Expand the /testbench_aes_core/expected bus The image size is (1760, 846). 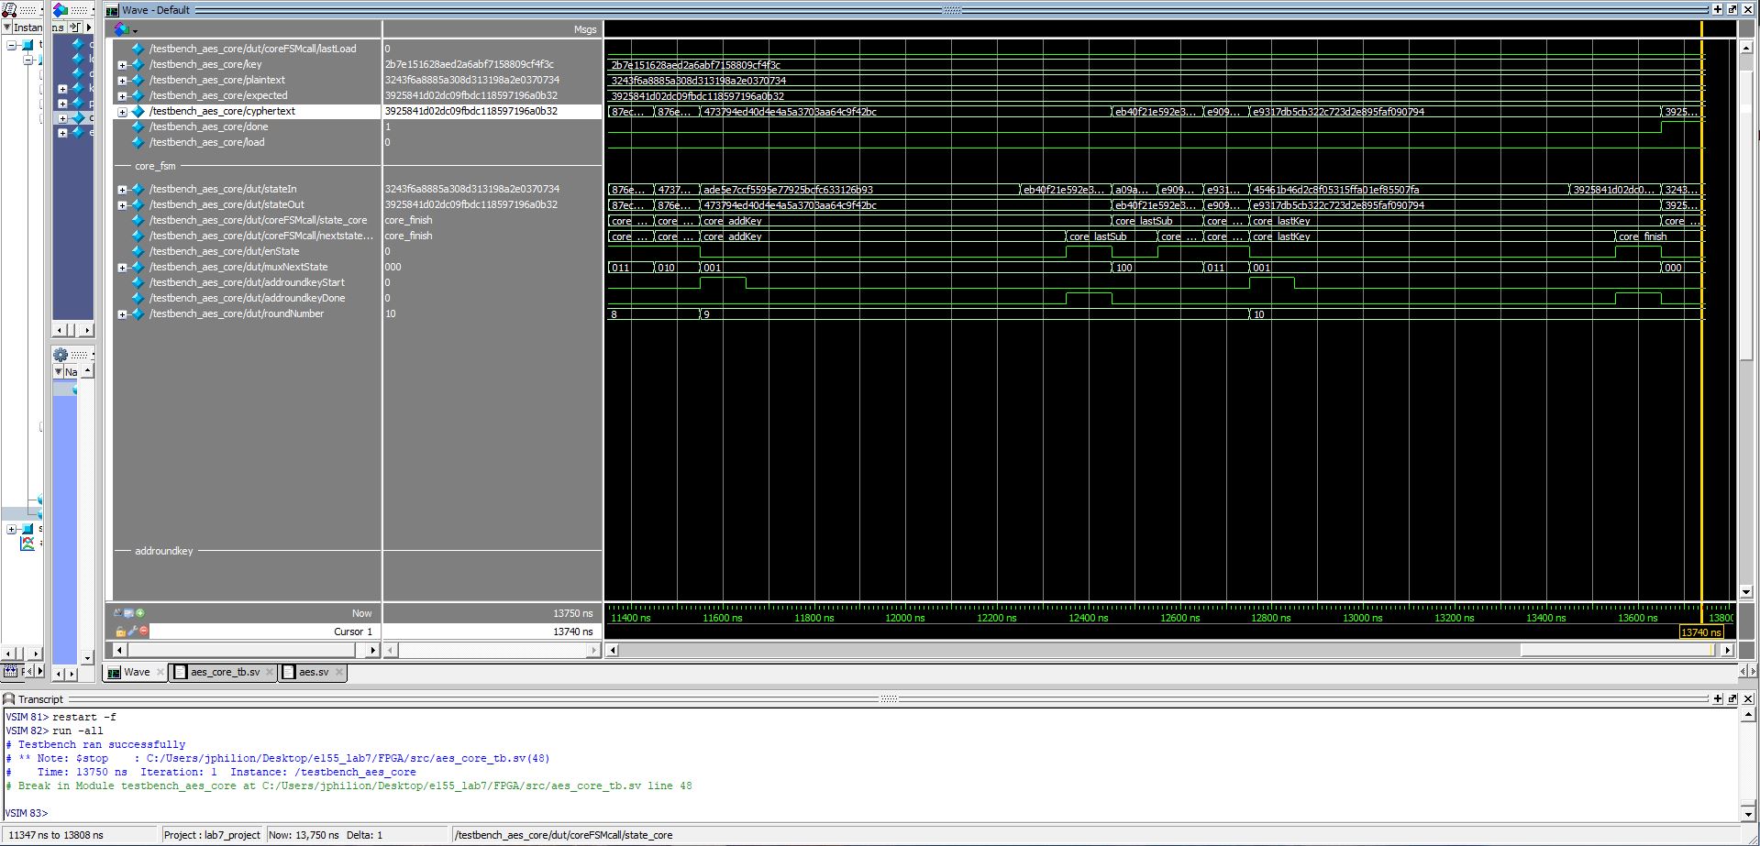pos(122,96)
